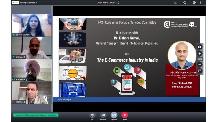The width and height of the screenshot is (217, 122).
Task: Select Attendee 9's video tile
Action: tap(31, 47)
